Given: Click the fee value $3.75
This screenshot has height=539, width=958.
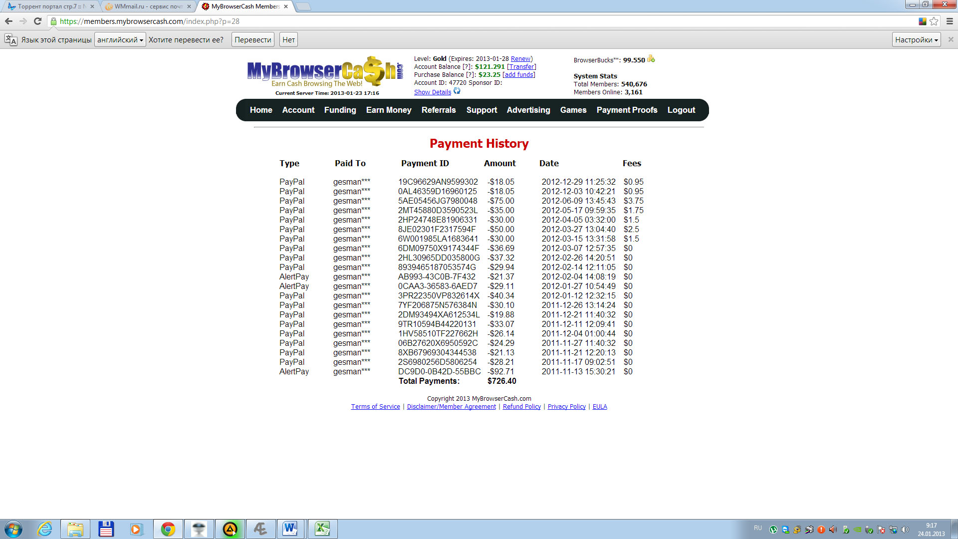Looking at the screenshot, I should [x=634, y=201].
